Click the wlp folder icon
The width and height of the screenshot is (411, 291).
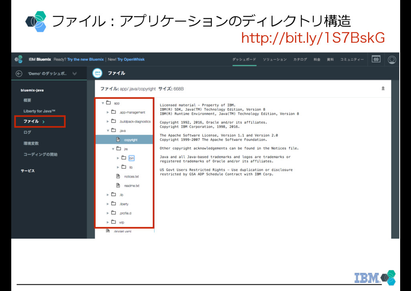click(114, 222)
